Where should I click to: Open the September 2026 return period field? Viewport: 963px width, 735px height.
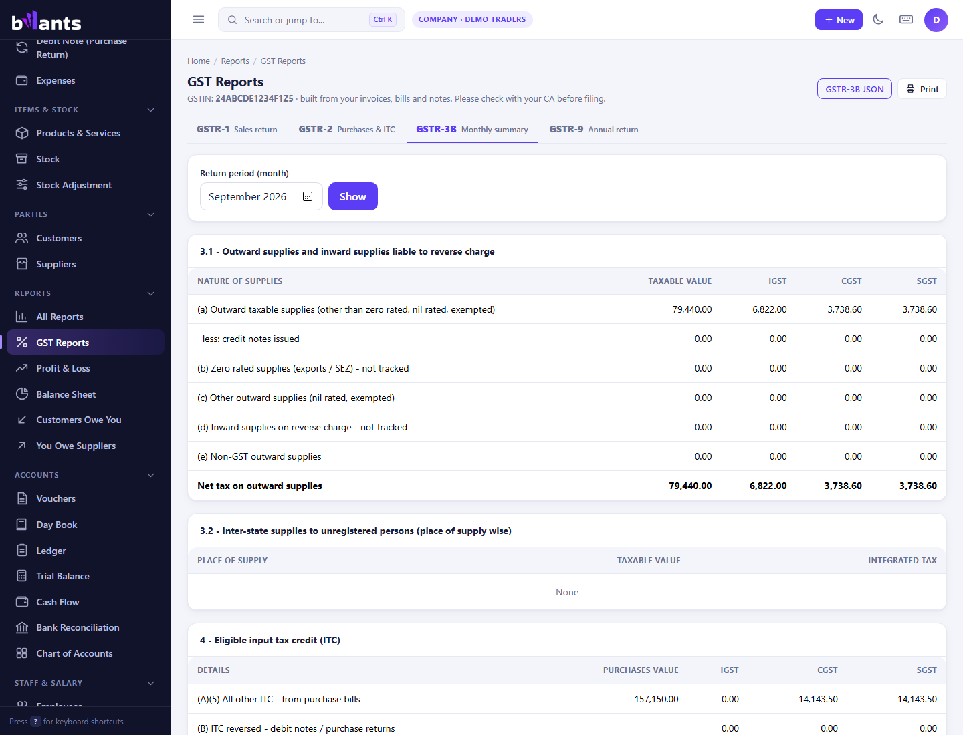point(261,196)
